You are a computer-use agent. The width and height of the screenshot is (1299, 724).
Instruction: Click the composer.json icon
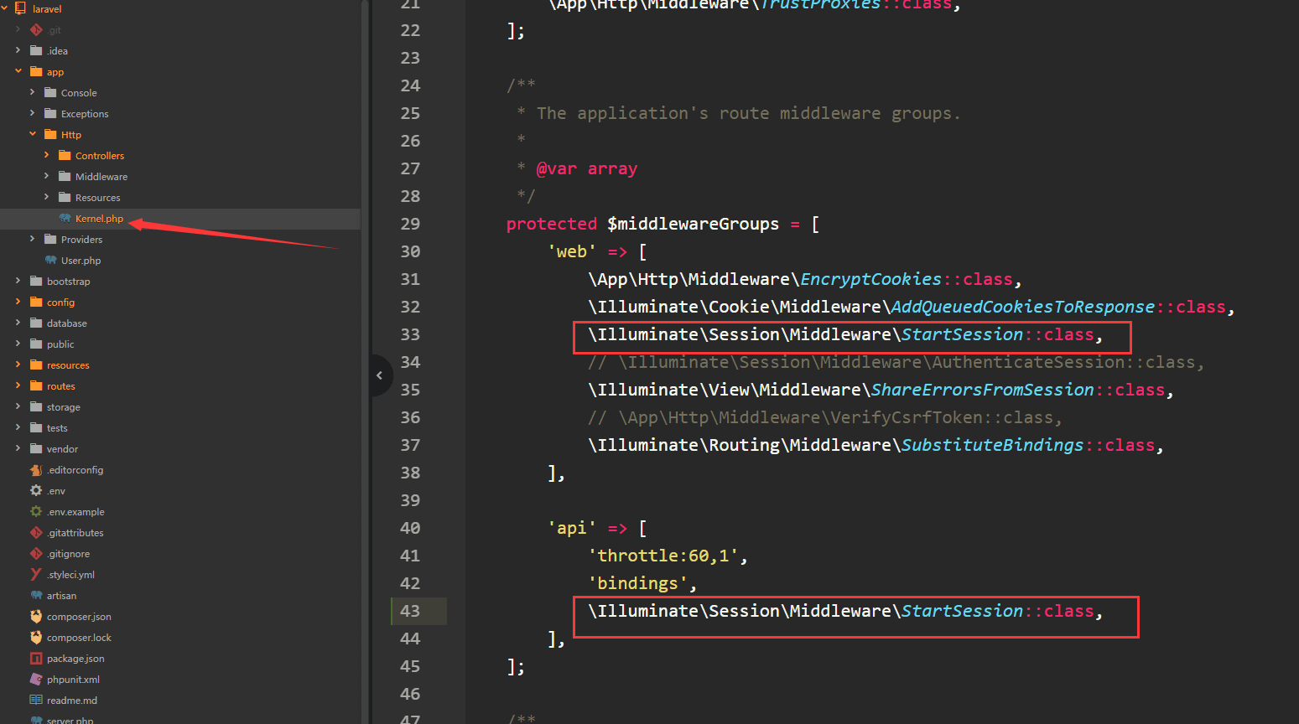click(36, 616)
